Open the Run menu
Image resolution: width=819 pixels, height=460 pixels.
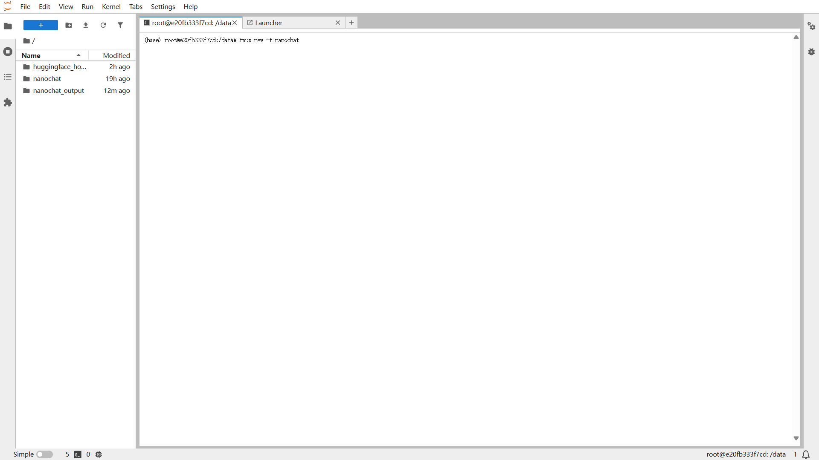tap(87, 6)
